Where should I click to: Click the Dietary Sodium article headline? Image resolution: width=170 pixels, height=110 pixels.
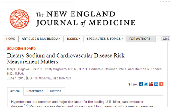[70, 58]
